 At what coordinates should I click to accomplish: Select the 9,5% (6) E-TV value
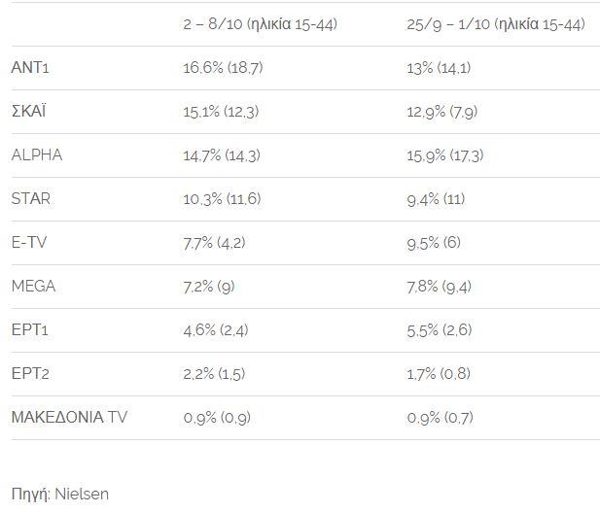coord(434,242)
